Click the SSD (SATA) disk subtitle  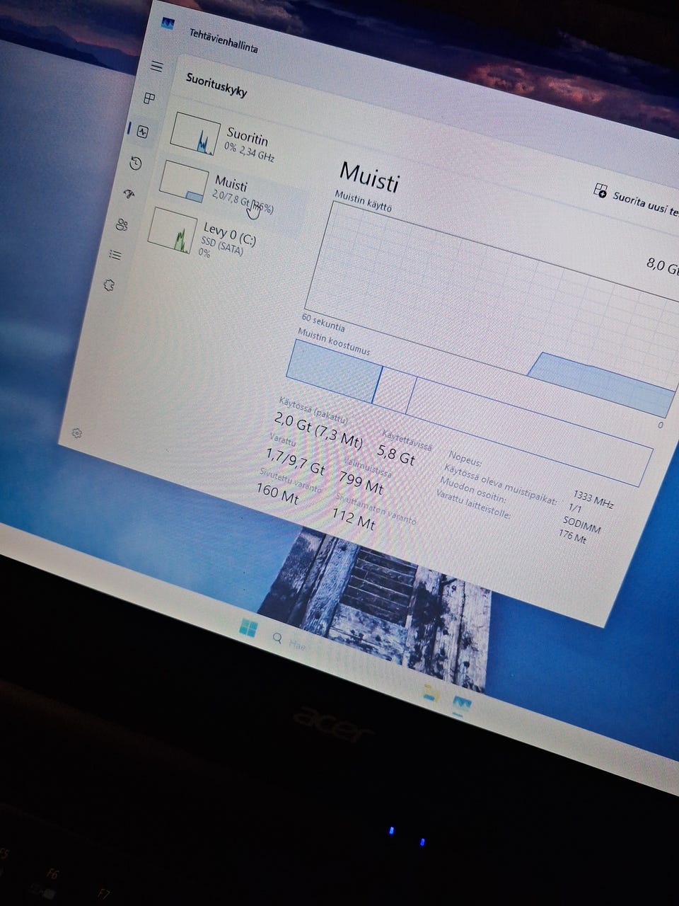pos(221,245)
